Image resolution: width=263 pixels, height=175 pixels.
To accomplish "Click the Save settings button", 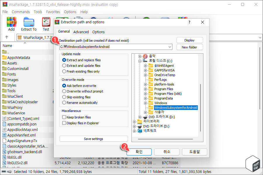I will click(x=94, y=139).
